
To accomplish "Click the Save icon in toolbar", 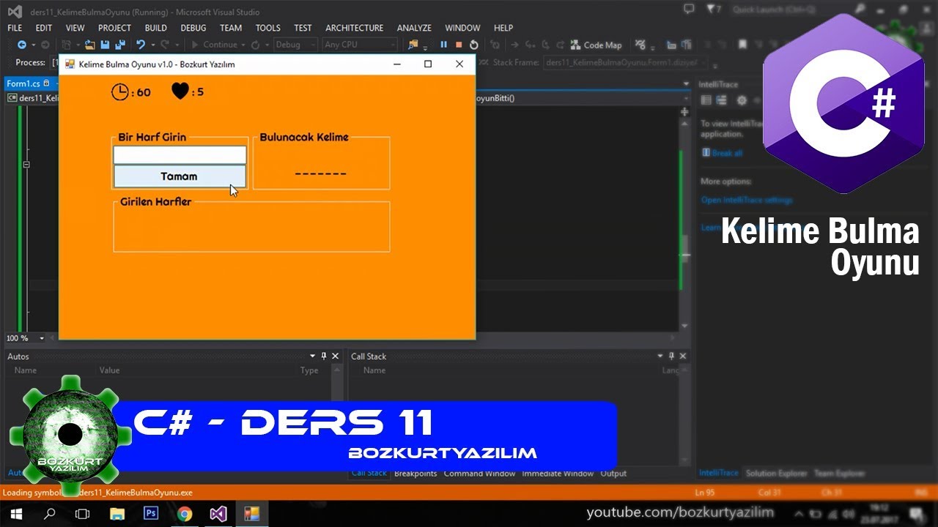I will click(106, 45).
